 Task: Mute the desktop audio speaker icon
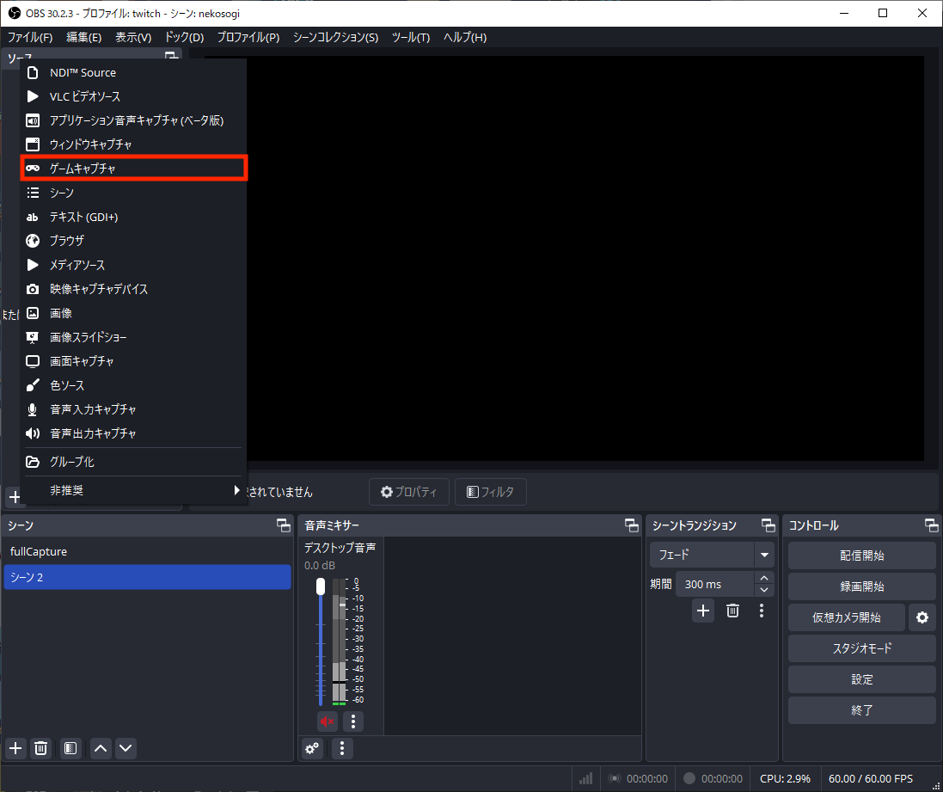[x=327, y=721]
